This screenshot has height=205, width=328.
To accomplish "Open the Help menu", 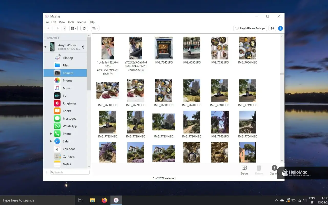I will 91,22.
